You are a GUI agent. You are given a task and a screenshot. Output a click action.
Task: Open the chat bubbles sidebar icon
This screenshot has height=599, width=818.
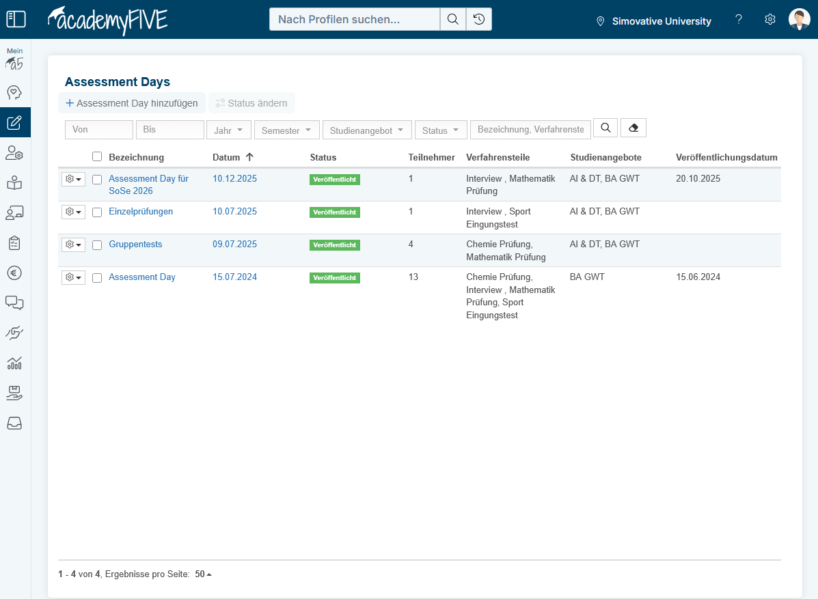[x=15, y=303]
